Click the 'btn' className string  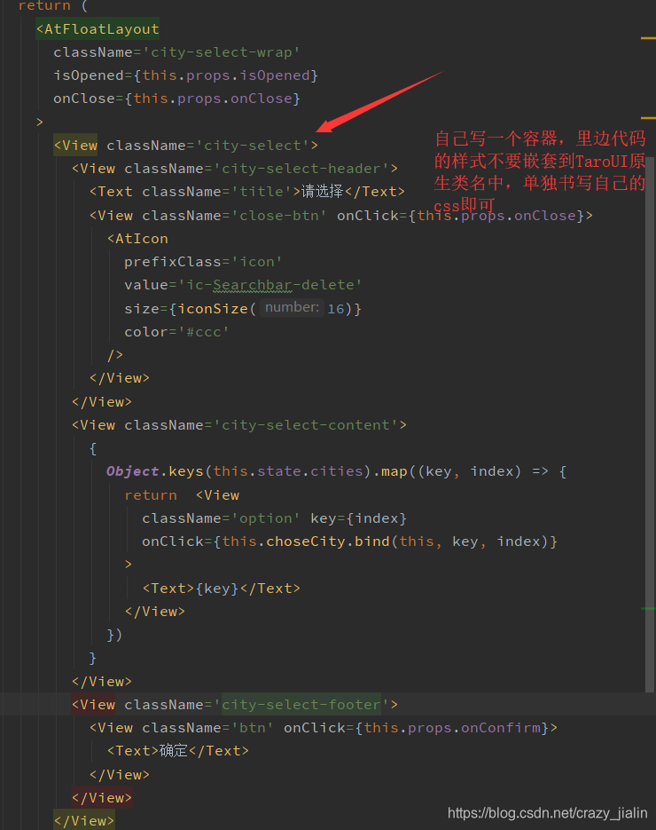pos(252,729)
